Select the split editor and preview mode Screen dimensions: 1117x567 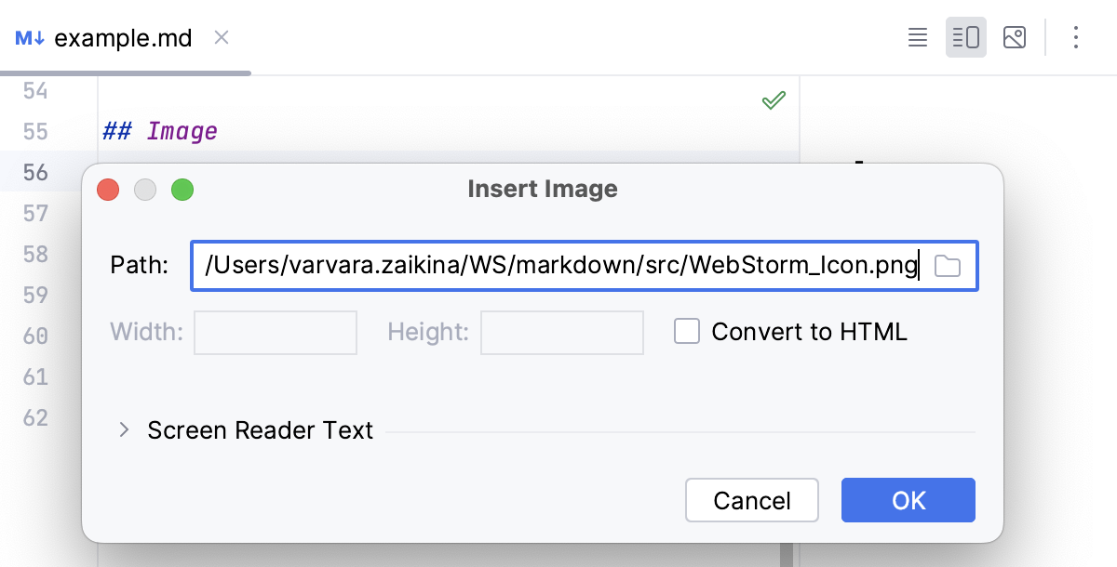coord(965,37)
